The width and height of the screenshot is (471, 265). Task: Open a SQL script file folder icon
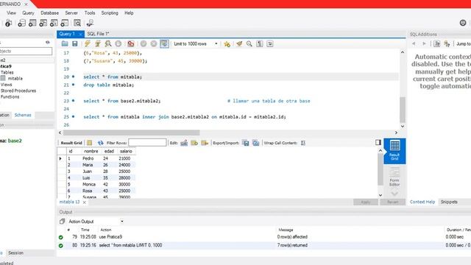point(65,44)
